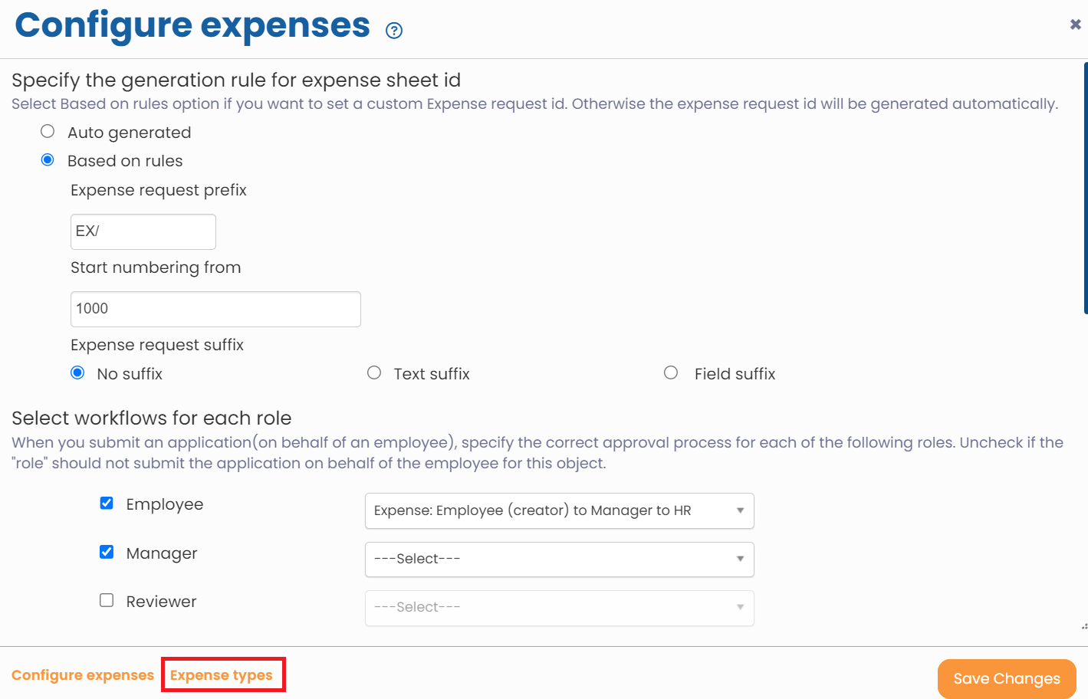Click the Start numbering from field

pyautogui.click(x=215, y=309)
